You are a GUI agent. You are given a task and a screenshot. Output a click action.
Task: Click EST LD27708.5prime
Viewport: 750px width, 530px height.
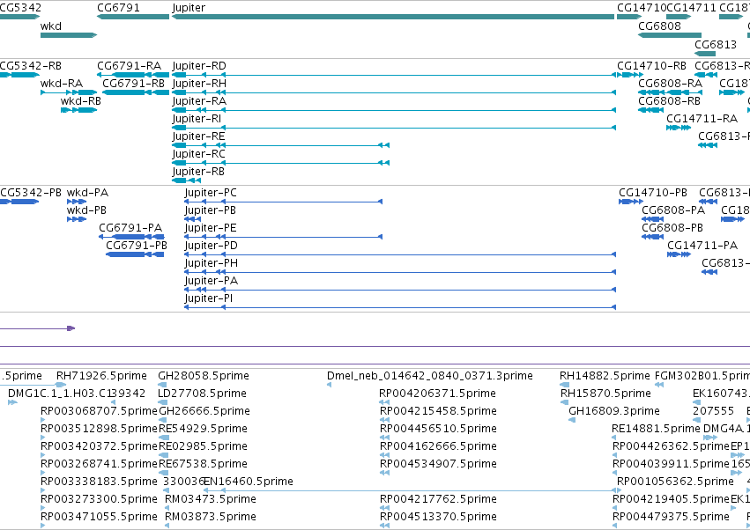[202, 394]
